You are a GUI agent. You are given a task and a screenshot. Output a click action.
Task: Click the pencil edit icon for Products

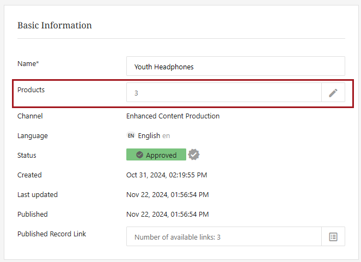pyautogui.click(x=333, y=93)
